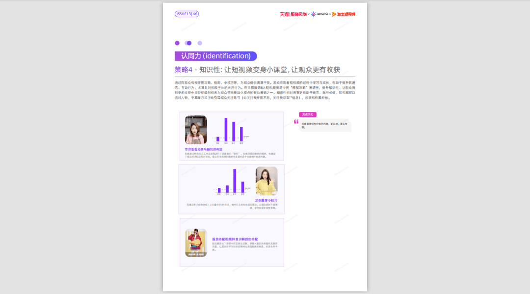Click the intro paragraph beginning with 通过向观众传授
The width and height of the screenshot is (530, 294).
point(265,90)
